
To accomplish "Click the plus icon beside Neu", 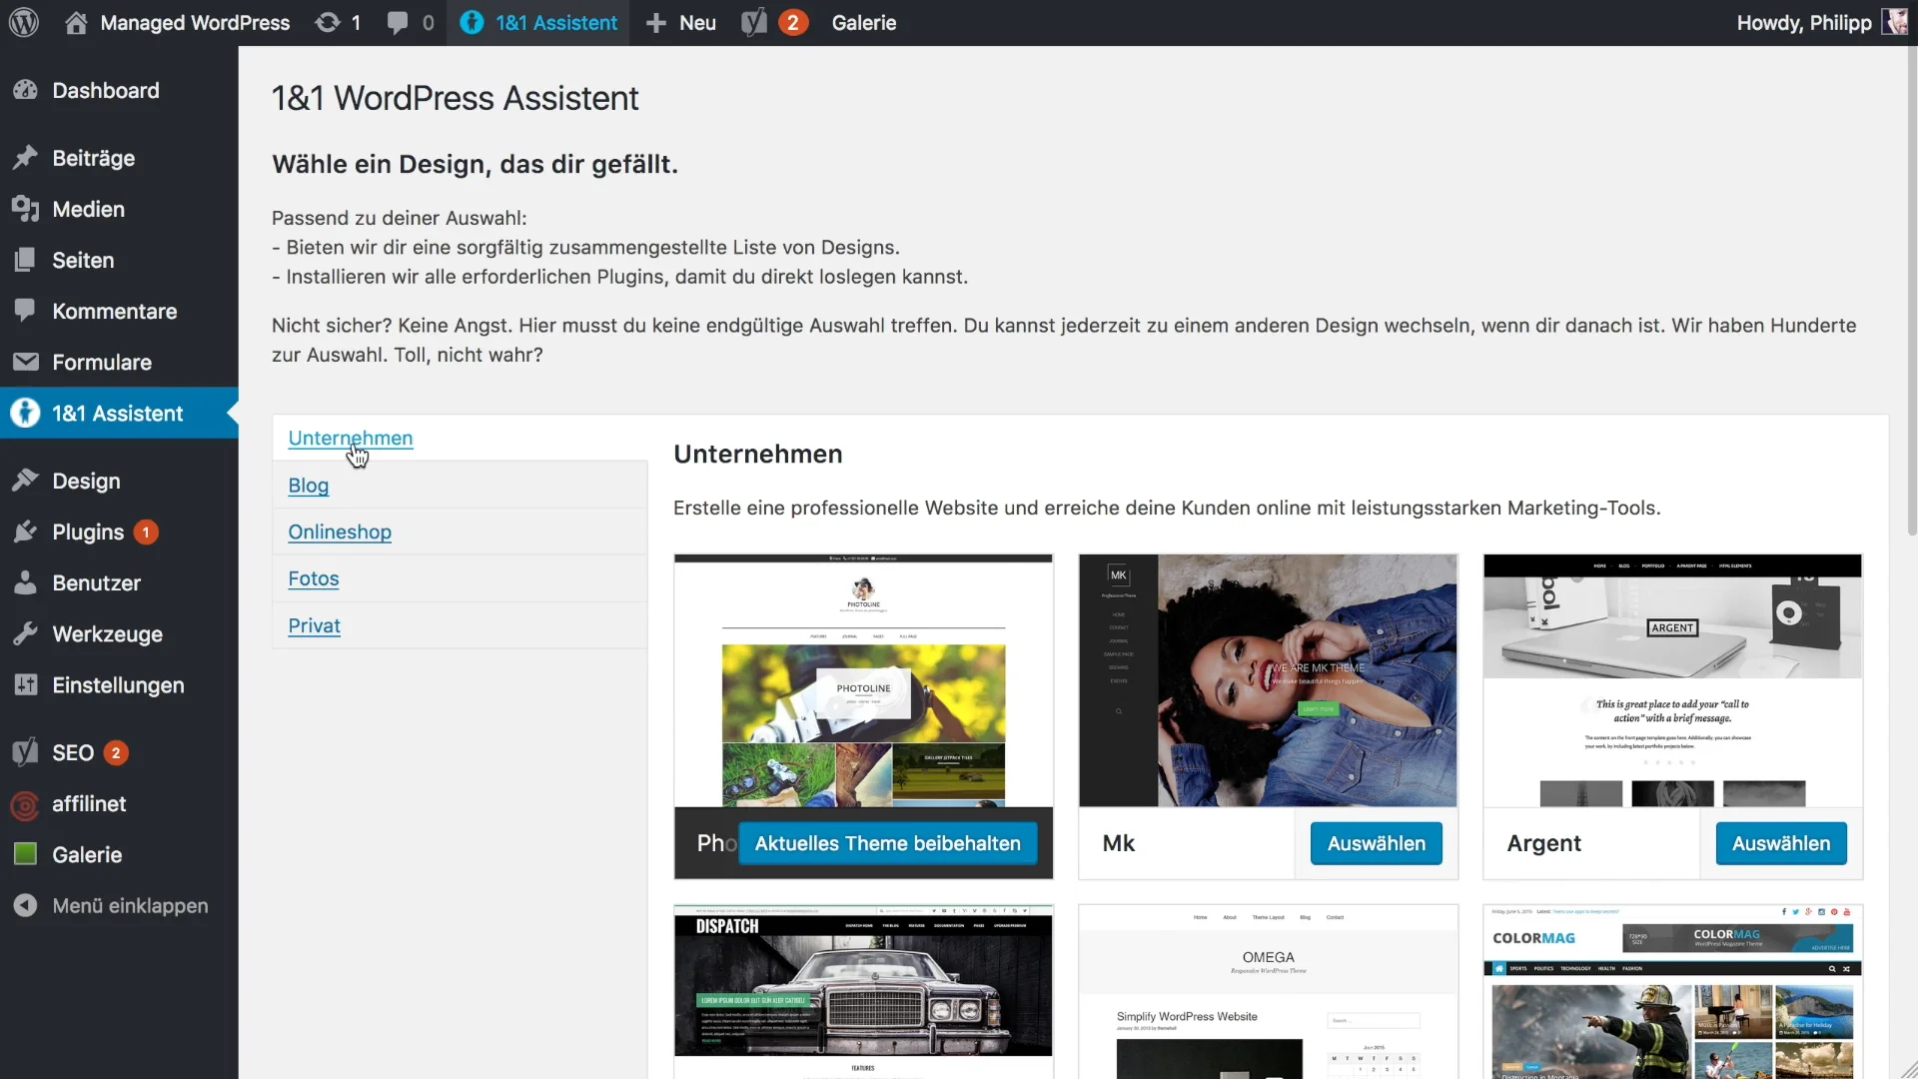I will click(x=655, y=23).
